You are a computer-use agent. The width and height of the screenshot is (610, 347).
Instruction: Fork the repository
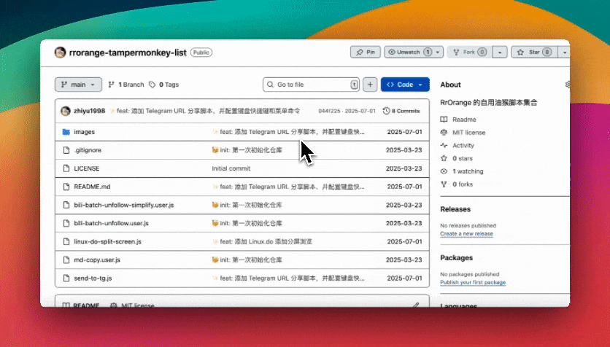pyautogui.click(x=469, y=52)
